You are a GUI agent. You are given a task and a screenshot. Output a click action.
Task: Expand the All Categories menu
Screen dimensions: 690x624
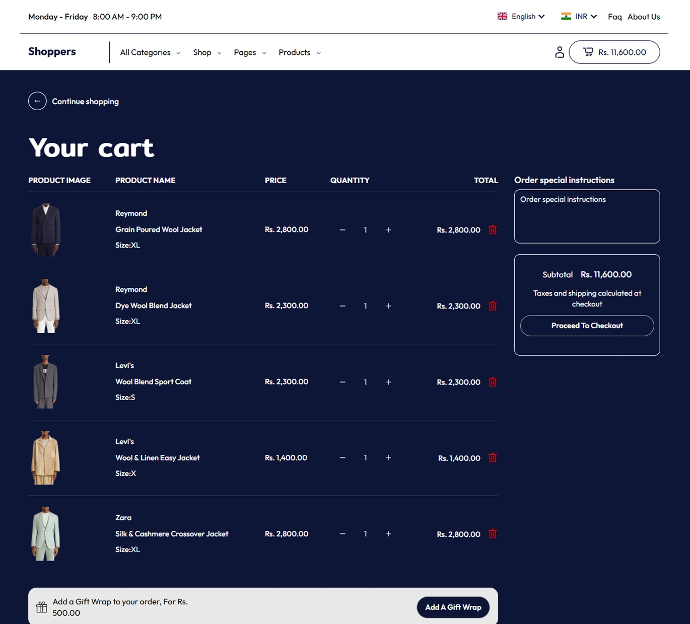150,52
